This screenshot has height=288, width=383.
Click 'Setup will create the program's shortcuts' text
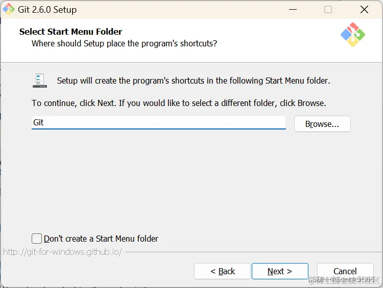(x=194, y=81)
